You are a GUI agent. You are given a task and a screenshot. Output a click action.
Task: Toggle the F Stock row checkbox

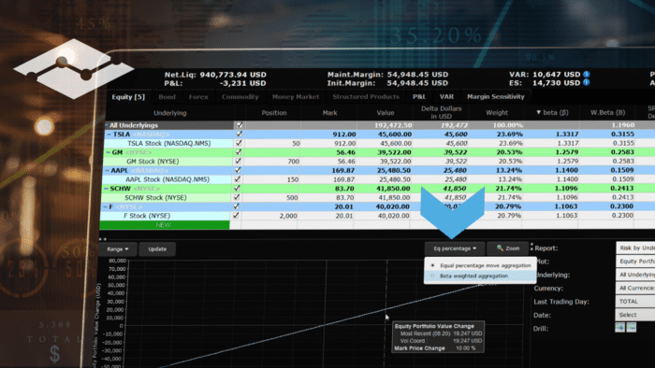click(236, 216)
